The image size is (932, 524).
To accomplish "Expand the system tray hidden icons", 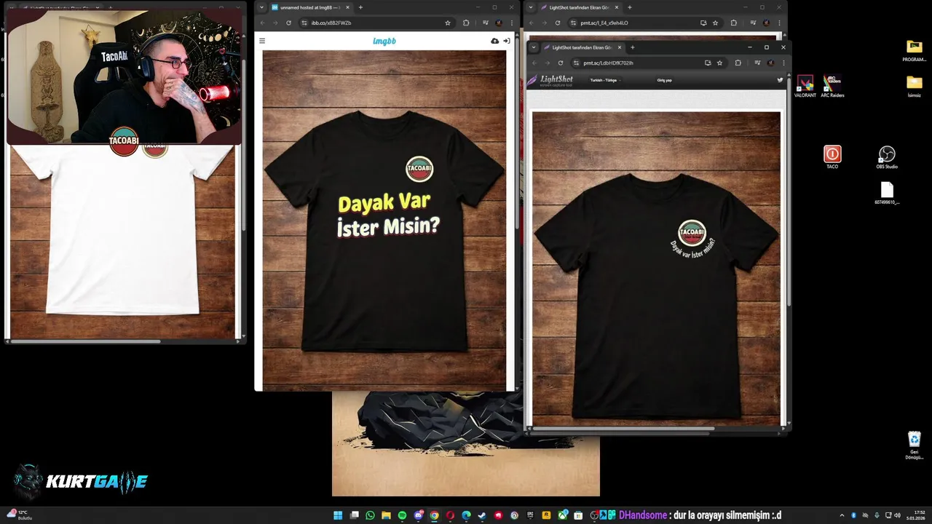I will tap(842, 515).
